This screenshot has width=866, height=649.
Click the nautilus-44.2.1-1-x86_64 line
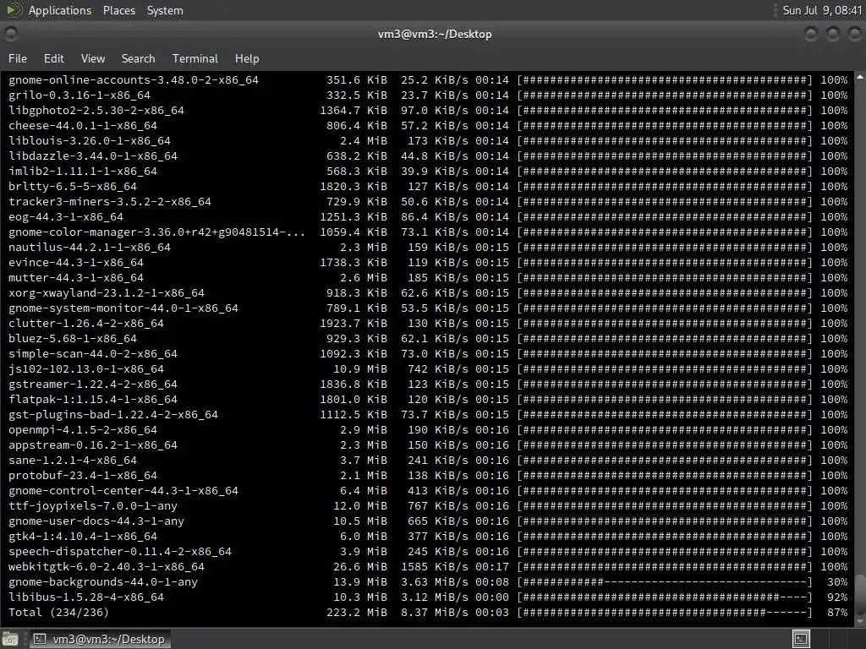[428, 248]
